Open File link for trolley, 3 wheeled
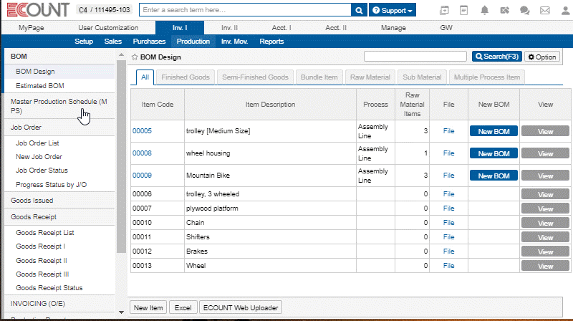The height and width of the screenshot is (321, 573). tap(448, 193)
